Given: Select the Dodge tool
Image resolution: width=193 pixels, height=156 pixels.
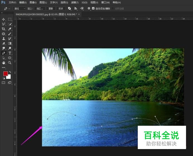Looking at the screenshot, I should [x=9, y=48].
